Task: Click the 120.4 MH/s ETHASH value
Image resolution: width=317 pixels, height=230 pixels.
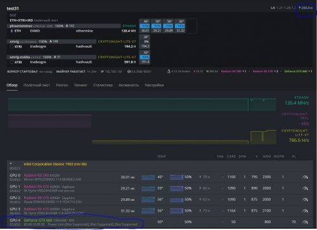Action: [297, 103]
